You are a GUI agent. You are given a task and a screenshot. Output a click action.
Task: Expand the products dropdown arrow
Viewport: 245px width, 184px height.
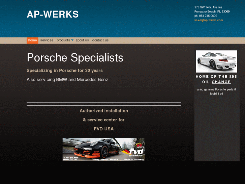point(72,40)
